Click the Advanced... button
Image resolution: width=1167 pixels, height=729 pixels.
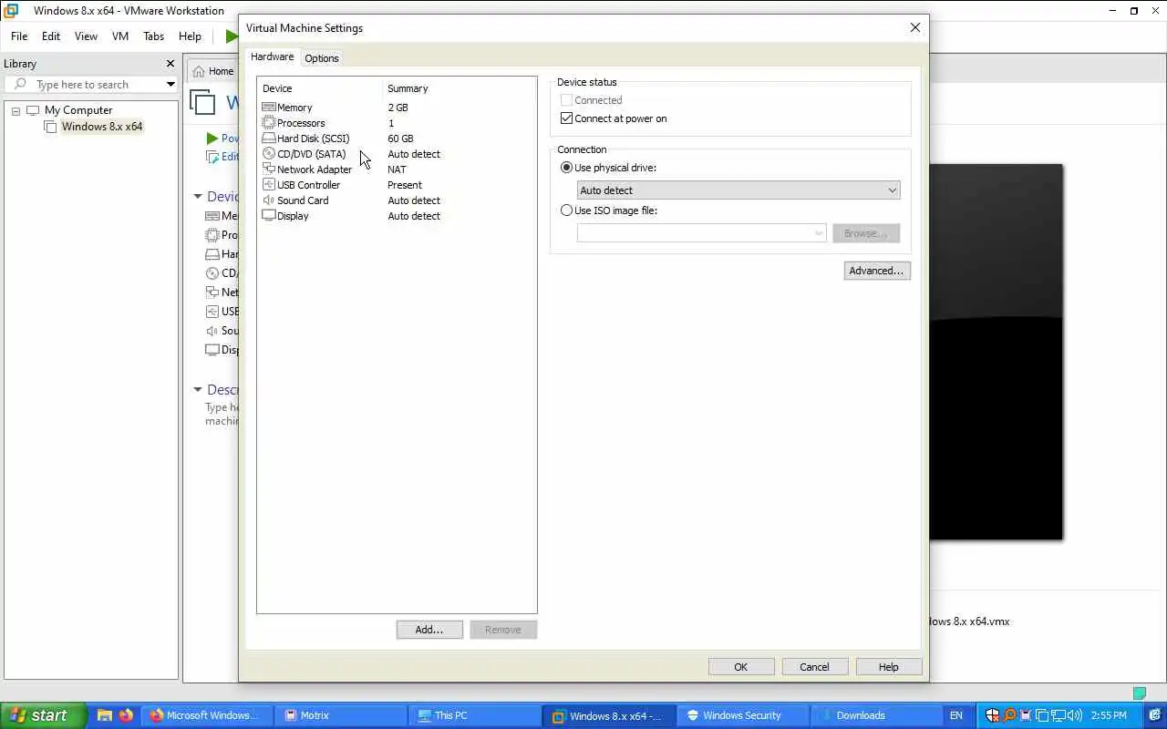[x=877, y=271]
